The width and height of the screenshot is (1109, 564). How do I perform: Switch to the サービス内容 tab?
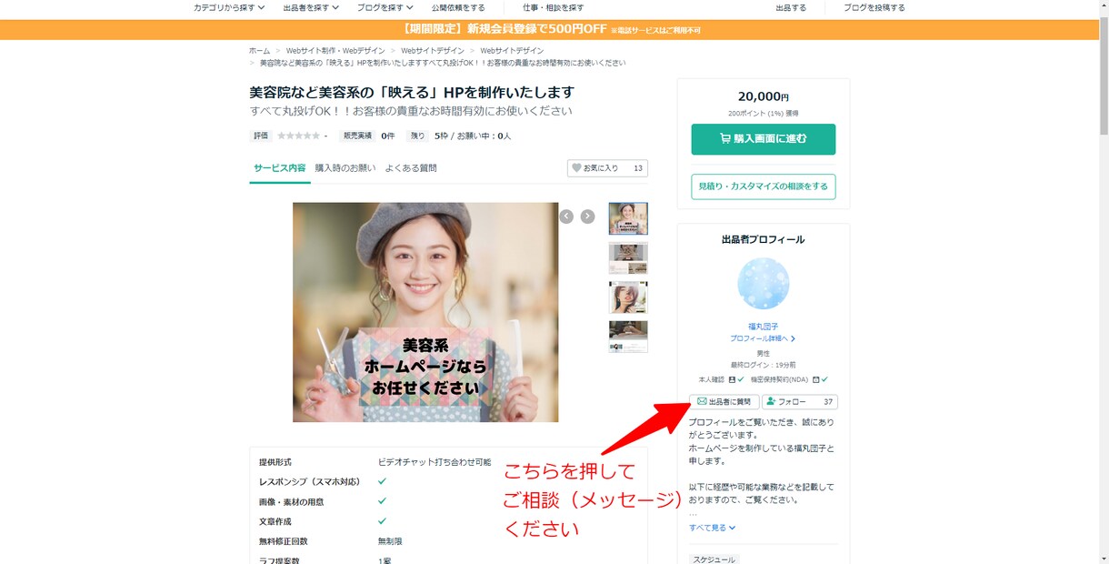tap(280, 168)
